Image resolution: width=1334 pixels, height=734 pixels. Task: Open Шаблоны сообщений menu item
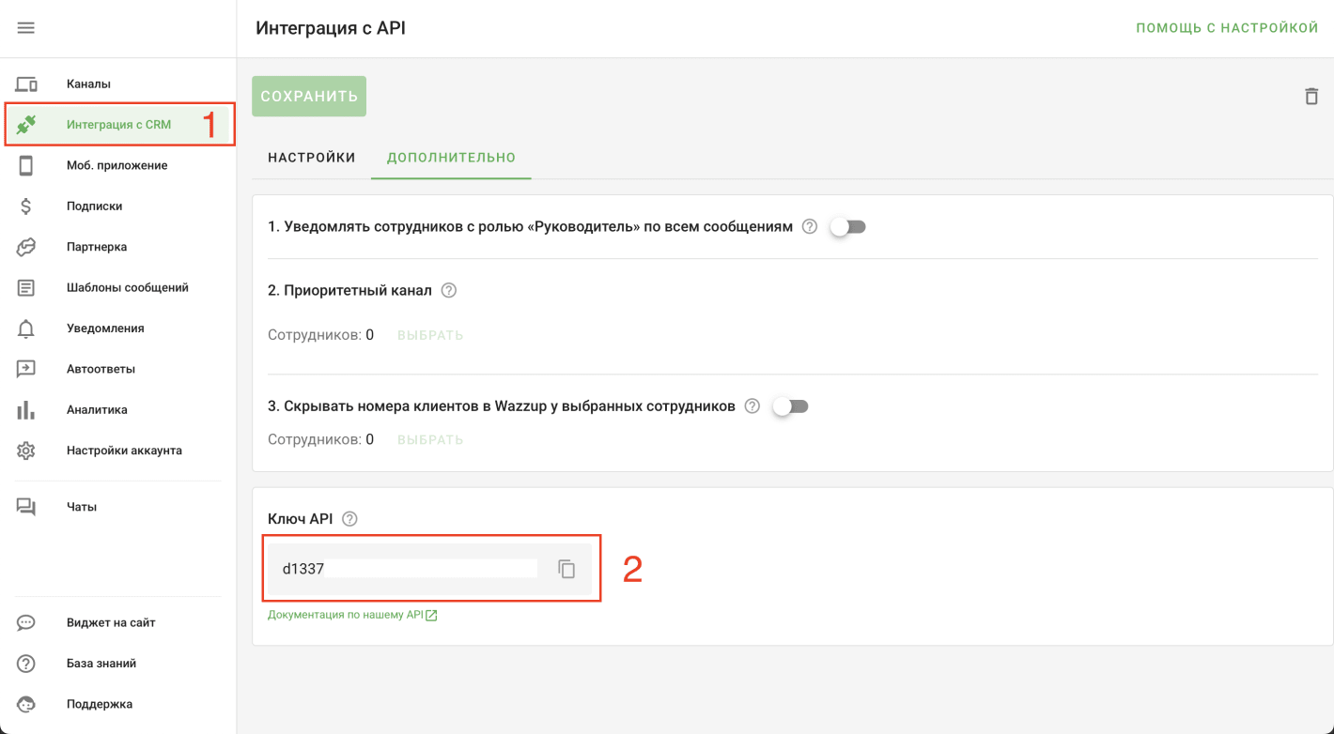128,288
